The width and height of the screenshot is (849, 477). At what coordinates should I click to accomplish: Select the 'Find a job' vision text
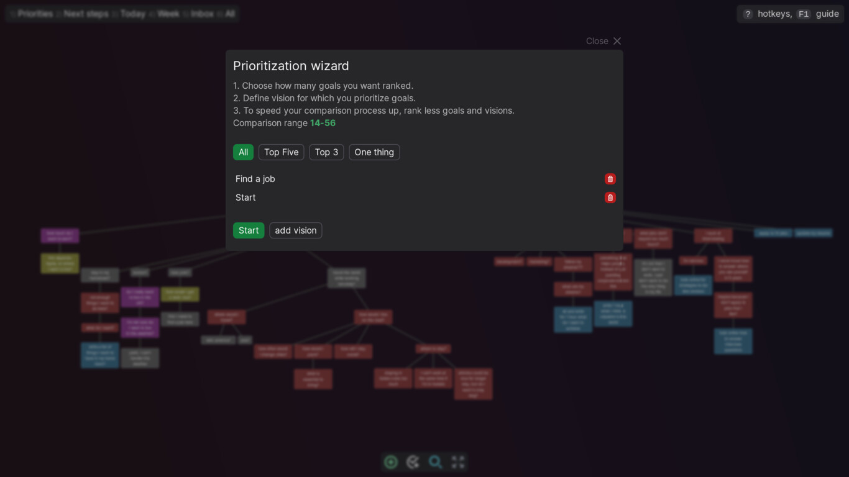pyautogui.click(x=255, y=179)
